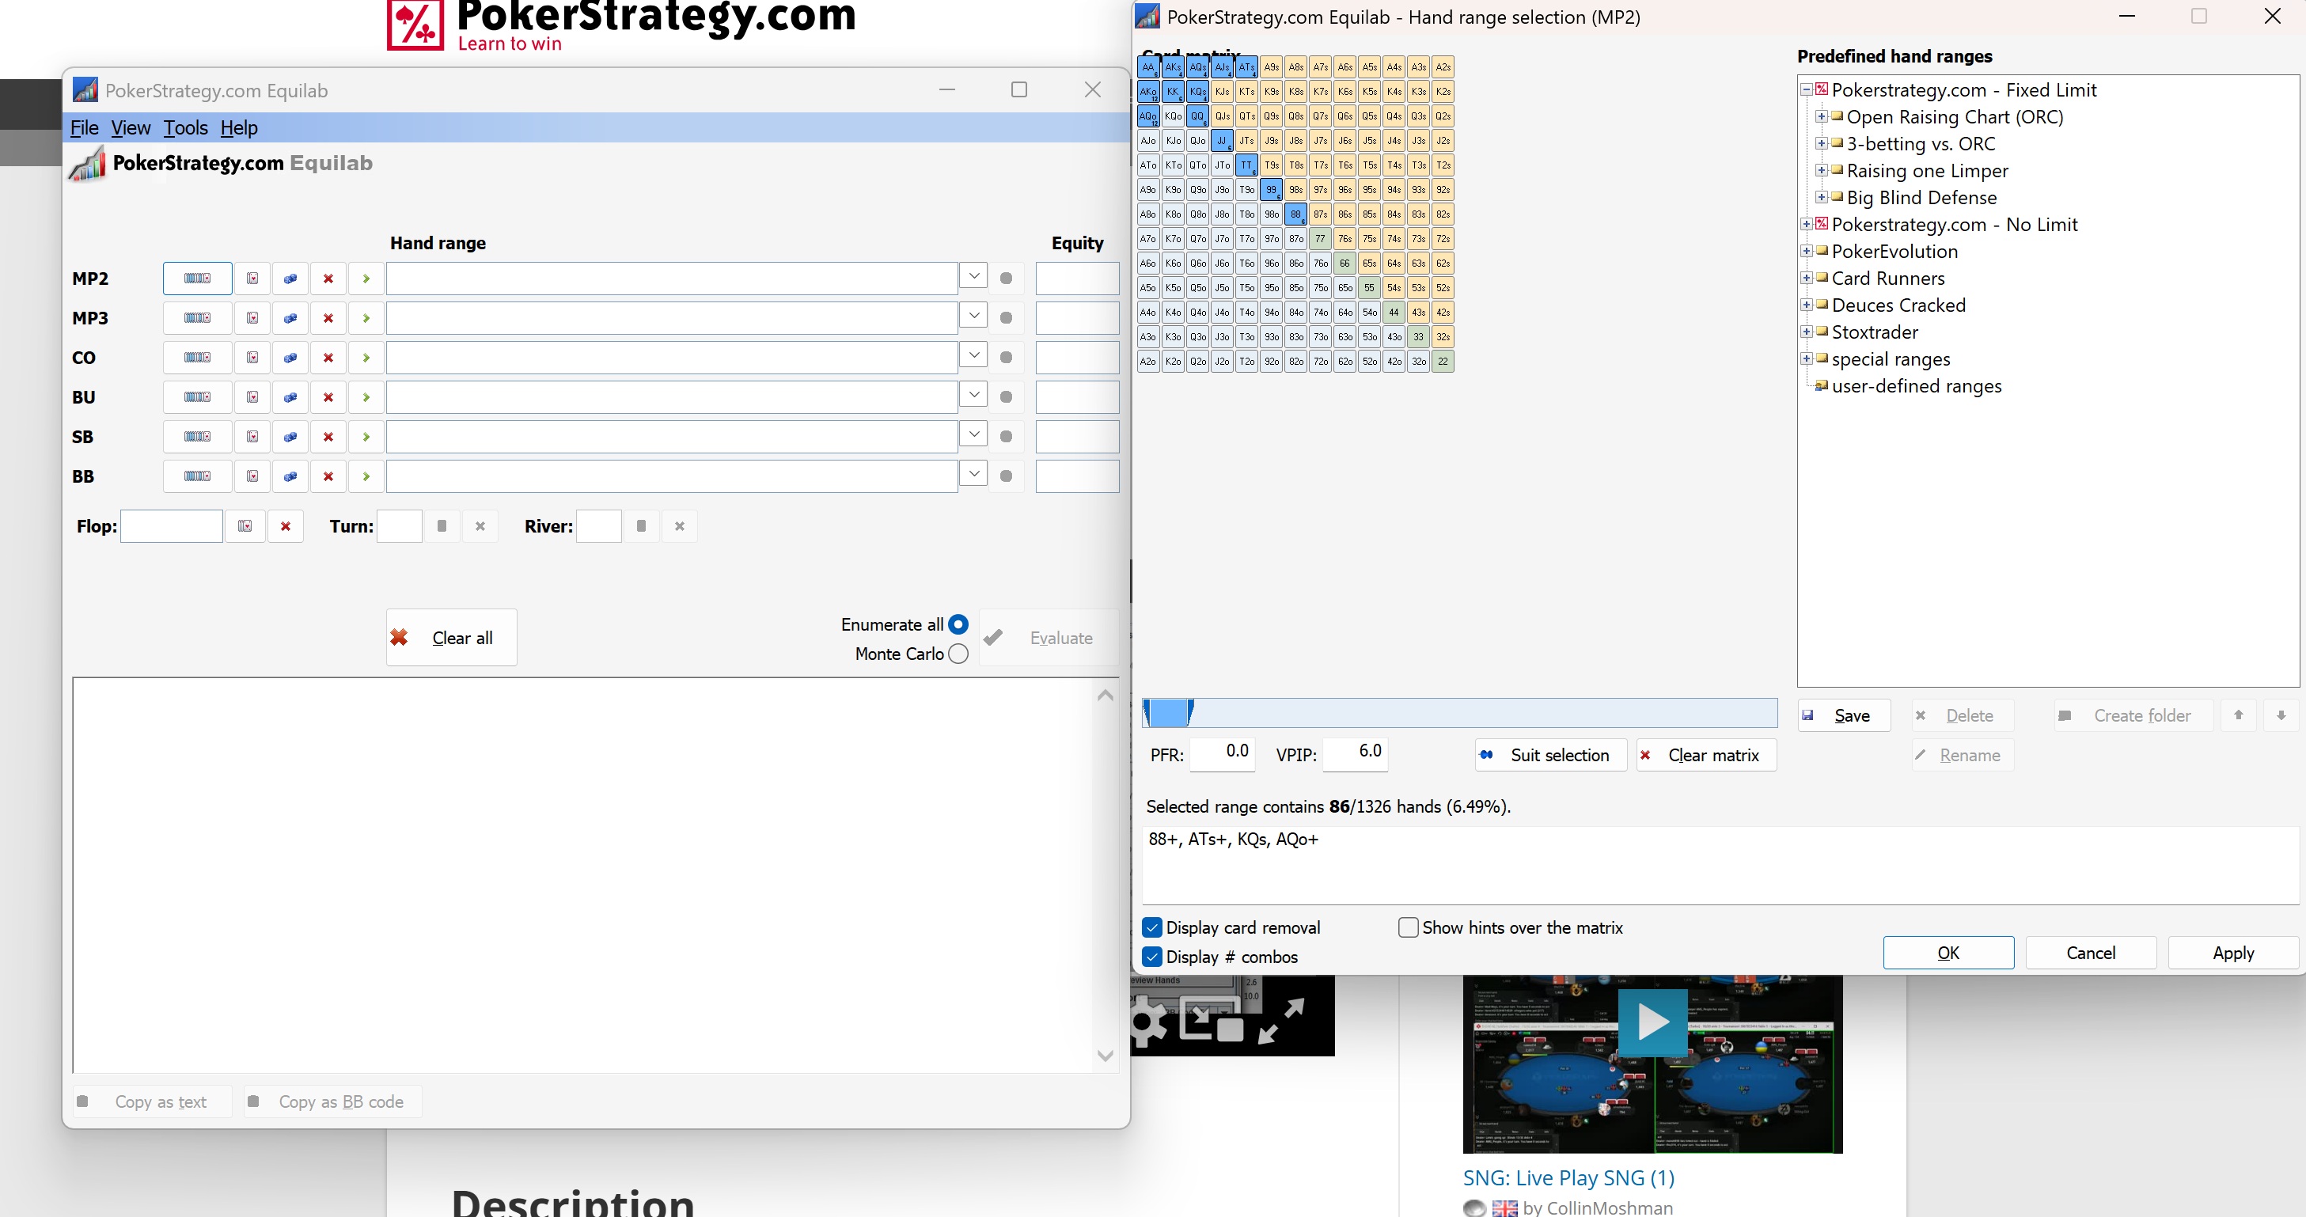Click the Clear matrix button
This screenshot has width=2306, height=1217.
point(1706,755)
